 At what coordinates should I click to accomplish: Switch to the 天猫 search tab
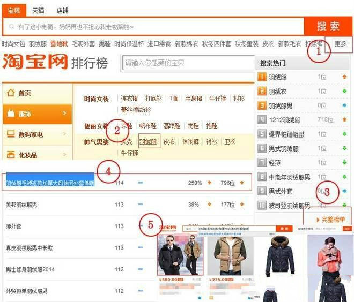[x=38, y=10]
